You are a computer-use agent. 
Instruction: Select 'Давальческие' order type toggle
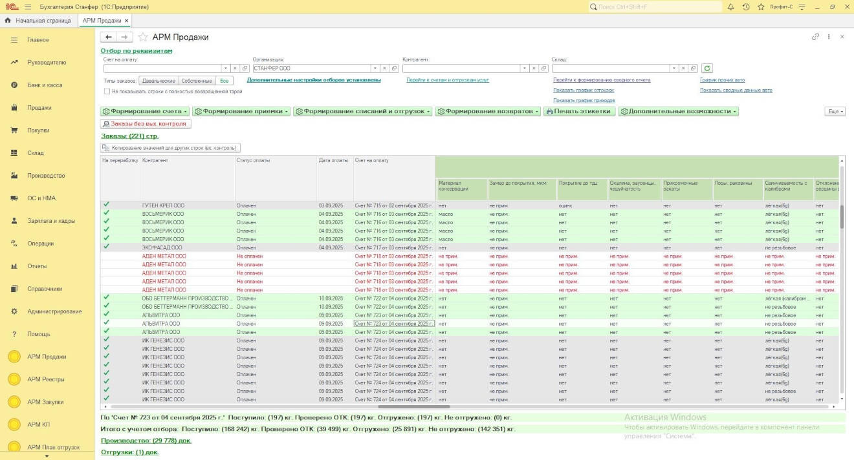point(159,81)
